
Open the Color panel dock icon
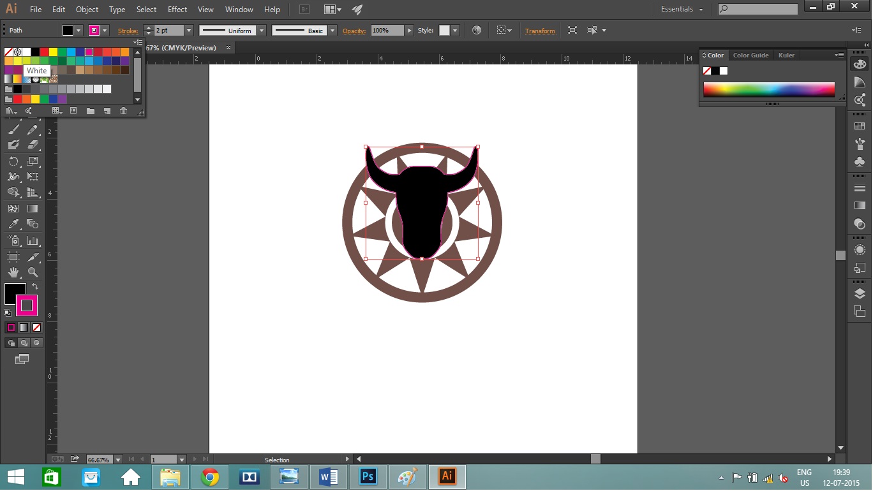coord(860,64)
